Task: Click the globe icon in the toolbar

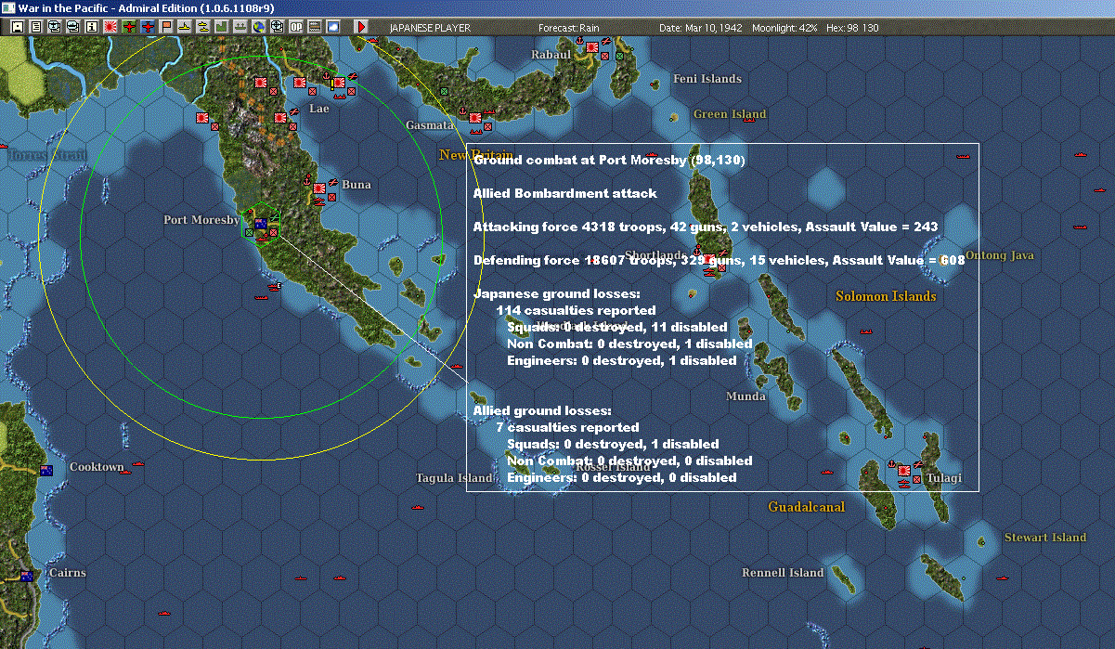Action: click(x=258, y=27)
